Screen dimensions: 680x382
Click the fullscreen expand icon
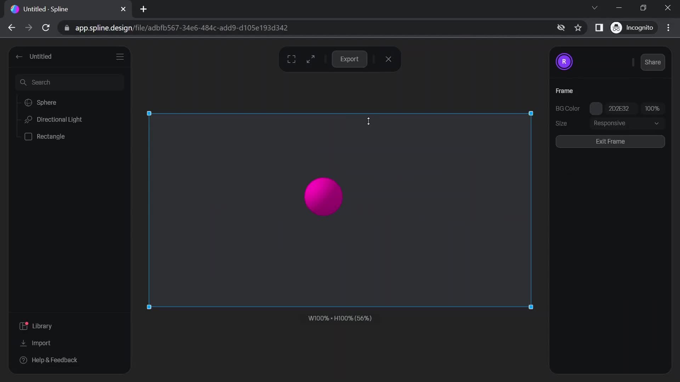click(x=311, y=59)
